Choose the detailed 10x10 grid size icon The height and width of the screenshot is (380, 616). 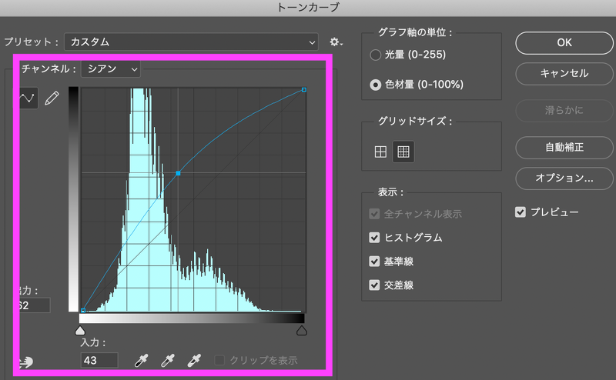tap(403, 152)
